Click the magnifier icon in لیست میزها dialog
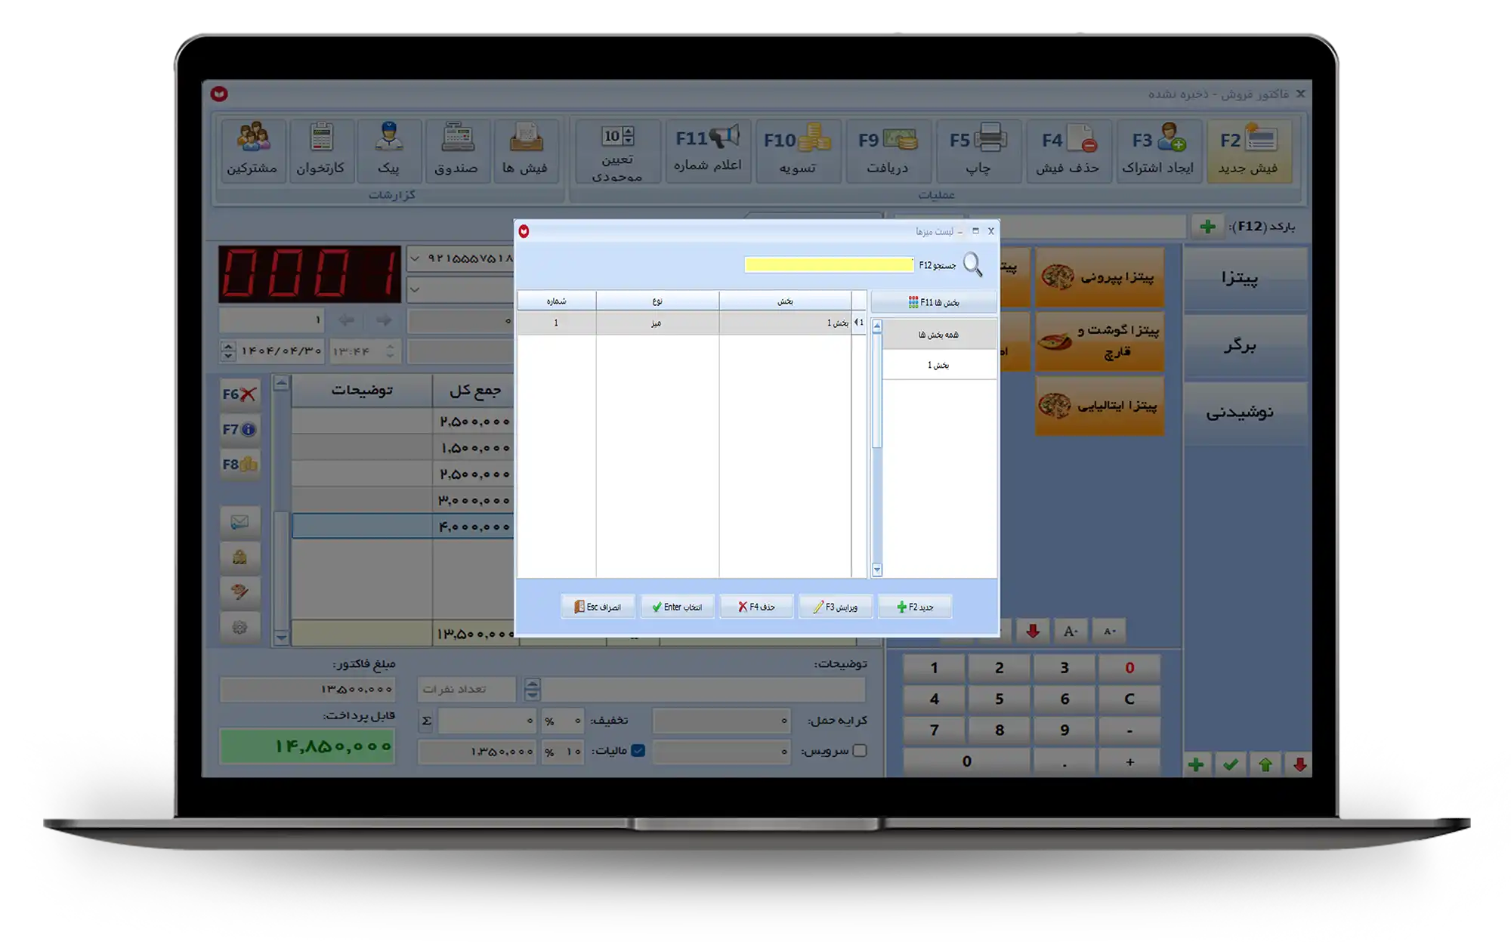1511x942 pixels. coord(972,264)
